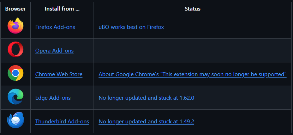293x135 pixels.
Task: Open the Firefox Add-ons link
Action: click(55, 27)
